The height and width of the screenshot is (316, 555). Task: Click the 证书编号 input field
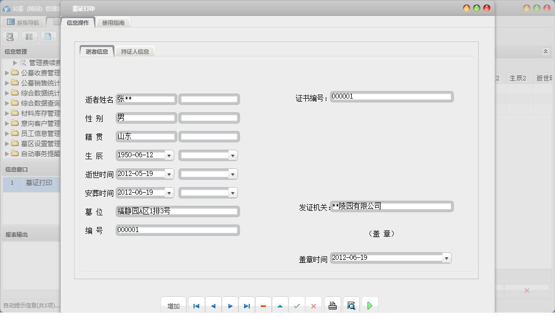click(x=392, y=97)
